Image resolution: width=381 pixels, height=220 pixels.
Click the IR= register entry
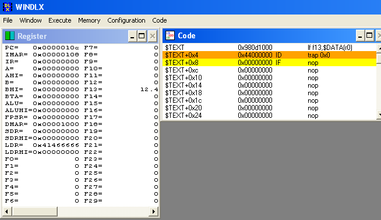pyautogui.click(x=42, y=62)
